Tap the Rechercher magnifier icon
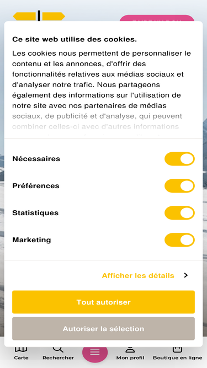 pyautogui.click(x=58, y=349)
